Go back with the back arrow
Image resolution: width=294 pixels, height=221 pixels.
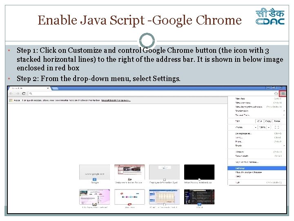(x=11, y=93)
